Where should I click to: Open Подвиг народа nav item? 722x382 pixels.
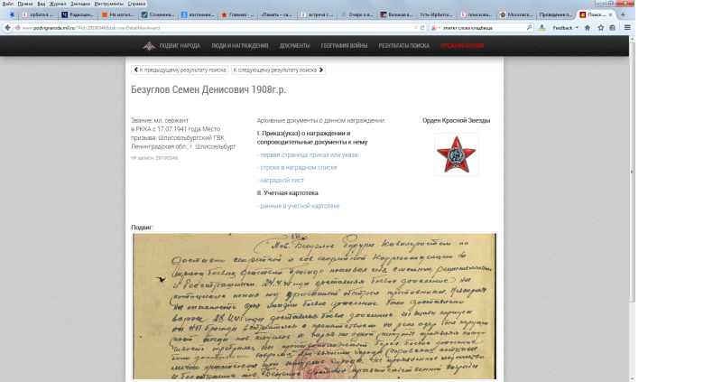pyautogui.click(x=180, y=46)
